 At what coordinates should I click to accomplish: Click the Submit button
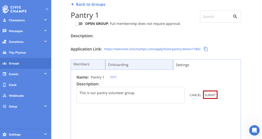(210, 95)
